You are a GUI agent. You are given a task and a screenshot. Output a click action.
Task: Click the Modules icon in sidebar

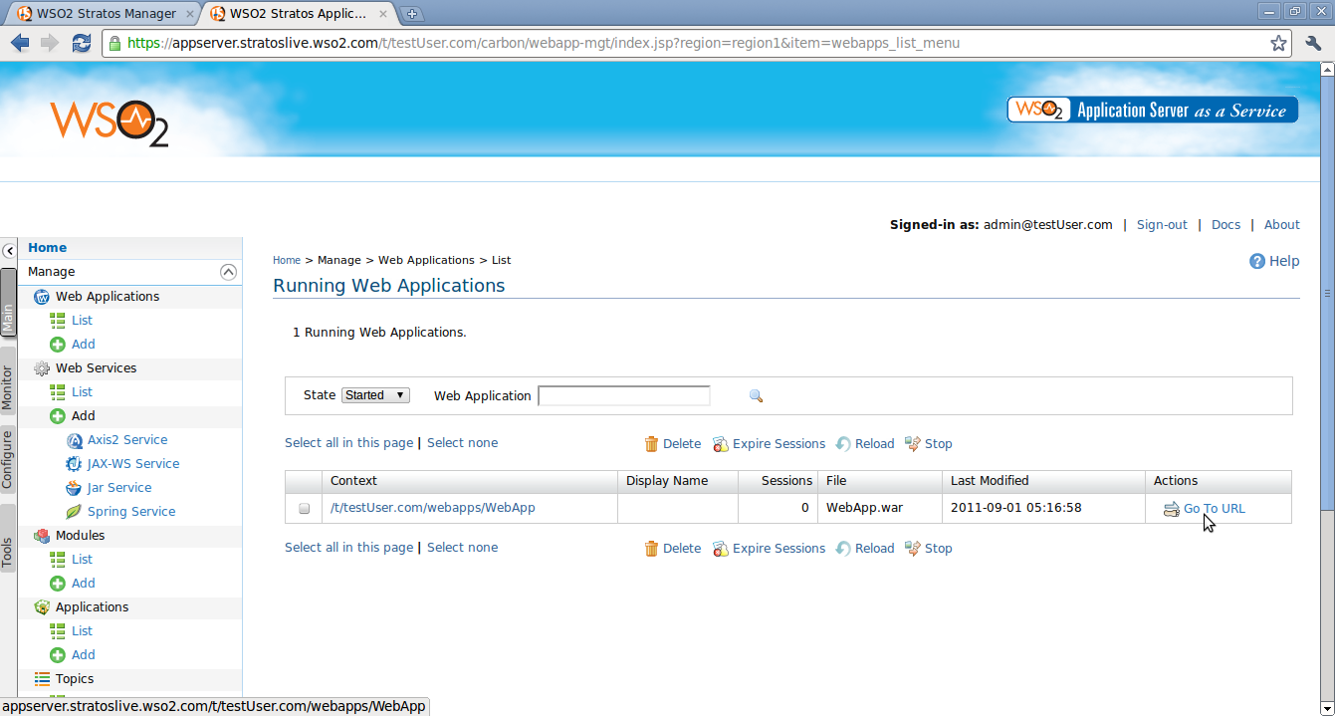point(42,536)
